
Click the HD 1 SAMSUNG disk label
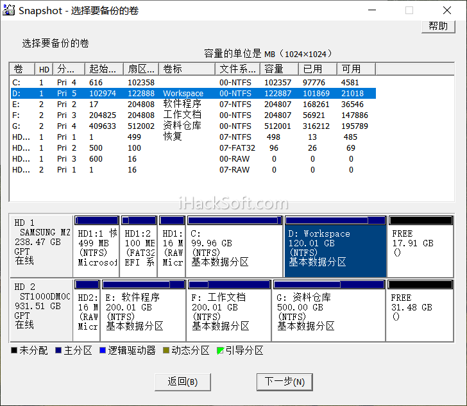click(42, 246)
